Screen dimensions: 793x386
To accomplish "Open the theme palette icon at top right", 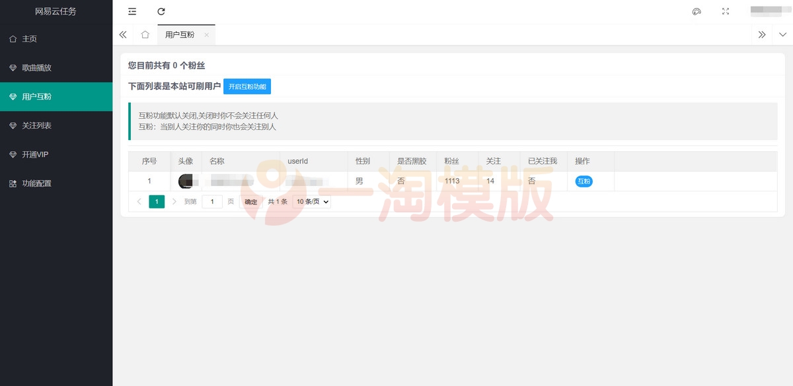I will (x=697, y=11).
